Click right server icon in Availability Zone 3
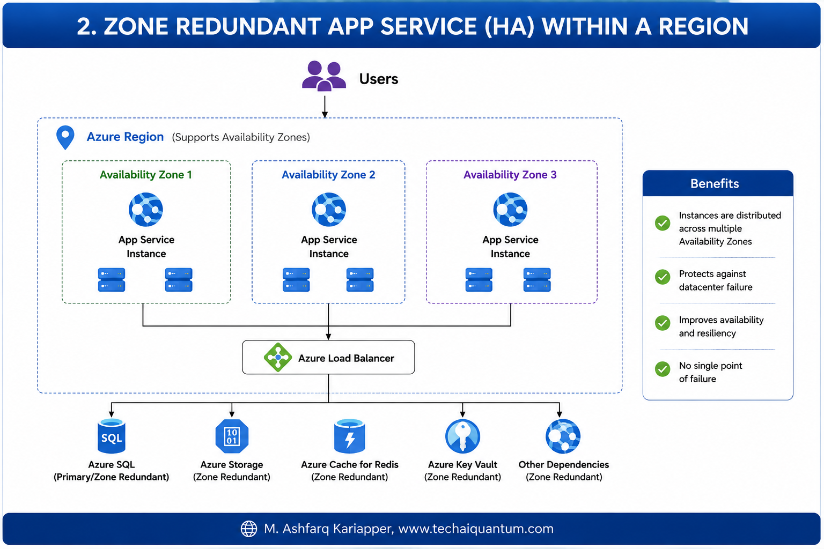824x549 pixels. (x=537, y=280)
